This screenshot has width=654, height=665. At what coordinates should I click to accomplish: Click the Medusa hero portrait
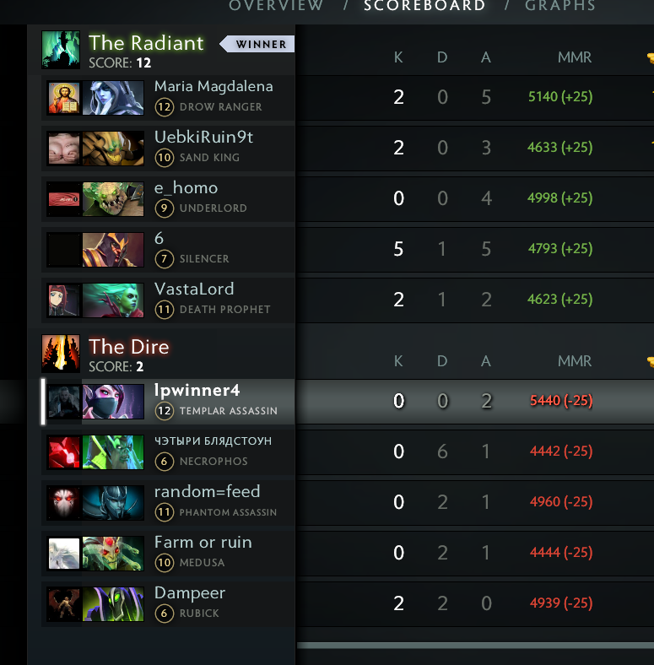[113, 554]
